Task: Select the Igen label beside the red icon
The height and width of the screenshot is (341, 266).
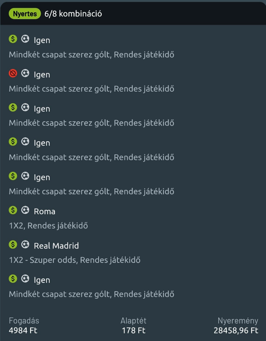Action: 42,75
